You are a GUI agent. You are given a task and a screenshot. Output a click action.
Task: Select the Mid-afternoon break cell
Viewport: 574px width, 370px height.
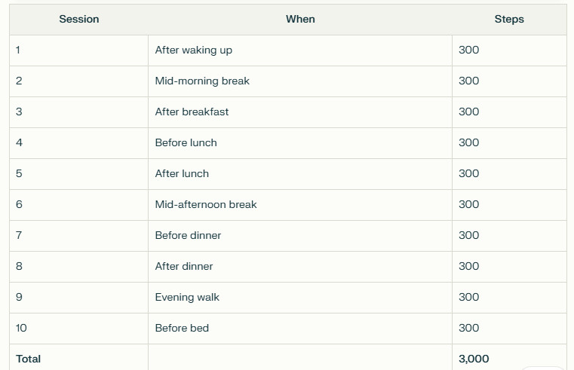pos(300,205)
